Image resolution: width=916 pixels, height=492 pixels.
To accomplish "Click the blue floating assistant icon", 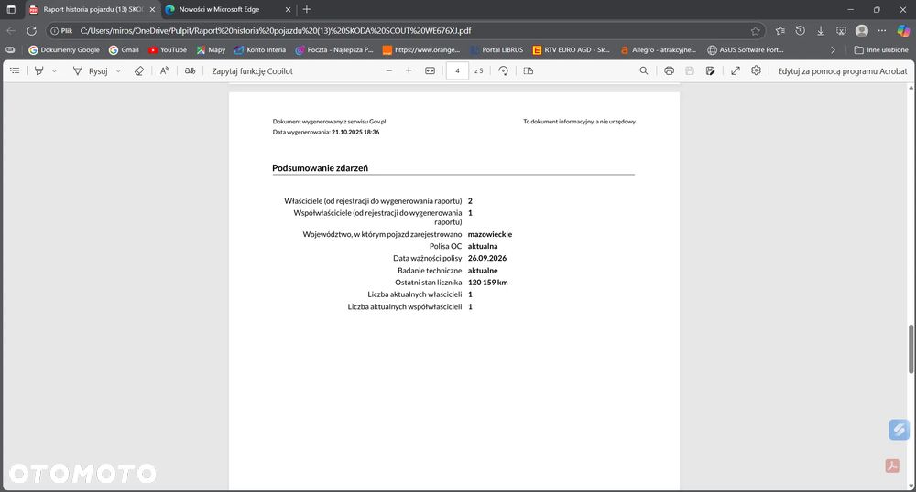I will tap(899, 430).
